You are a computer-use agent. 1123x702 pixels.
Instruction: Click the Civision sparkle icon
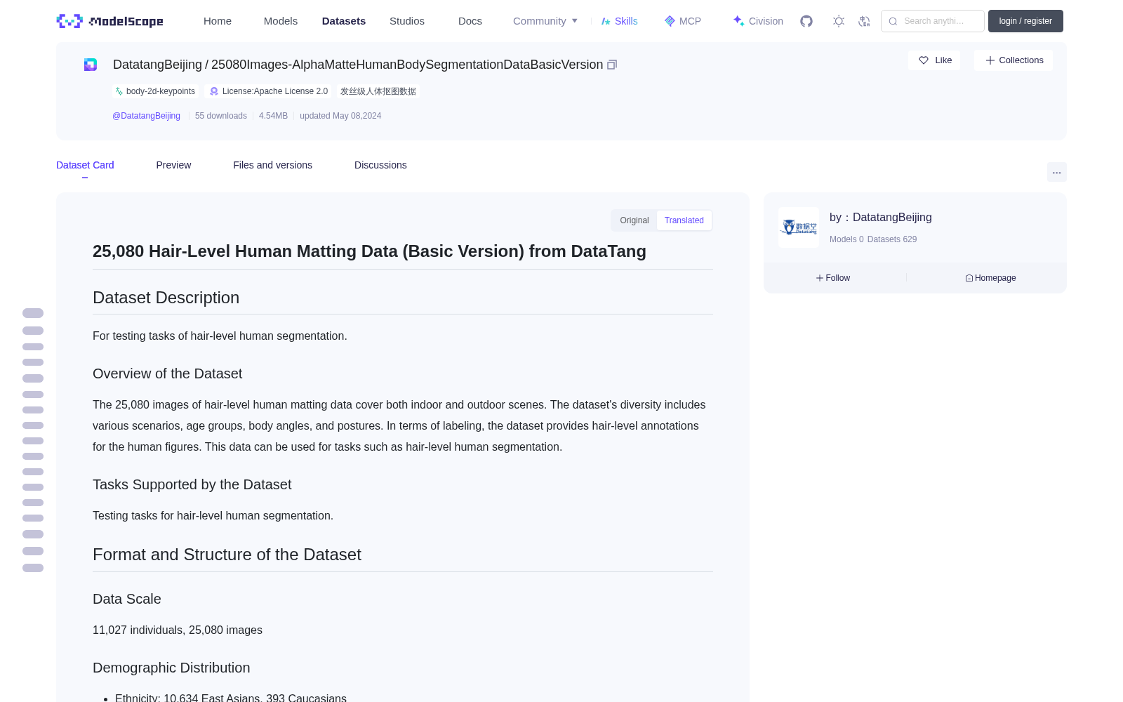(738, 21)
